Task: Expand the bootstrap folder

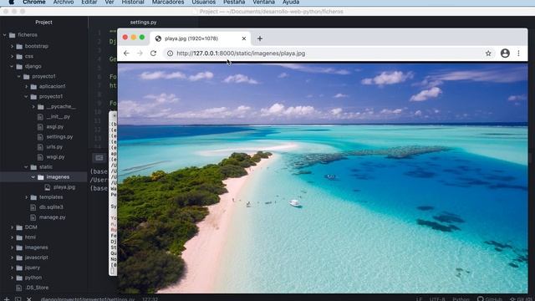Action: [12, 46]
